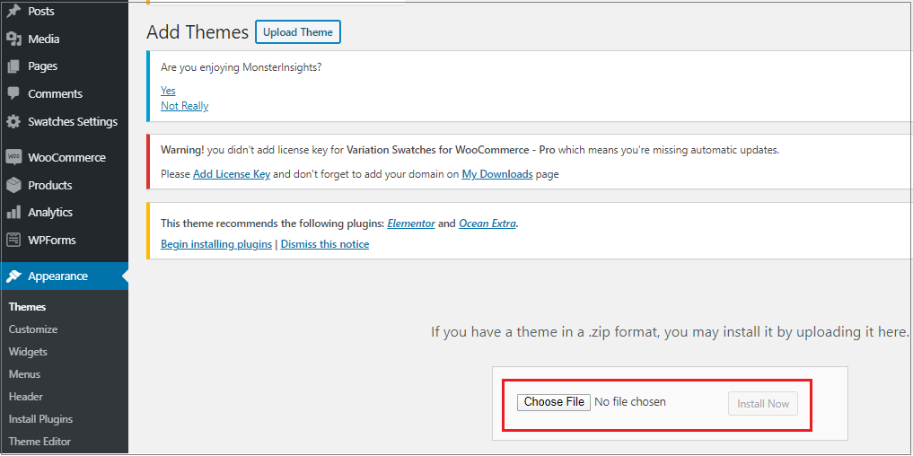Open the Theme Editor submenu item
Viewport: 913px width, 456px height.
40,442
